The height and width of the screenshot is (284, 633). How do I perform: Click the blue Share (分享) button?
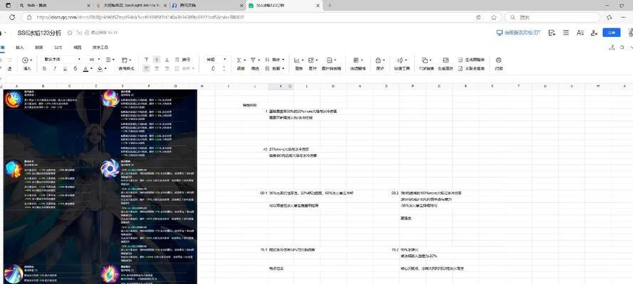pyautogui.click(x=611, y=33)
